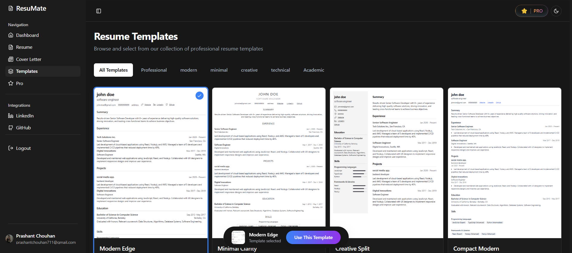Click the Resume file icon in sidebar
The image size is (572, 253).
[11, 47]
